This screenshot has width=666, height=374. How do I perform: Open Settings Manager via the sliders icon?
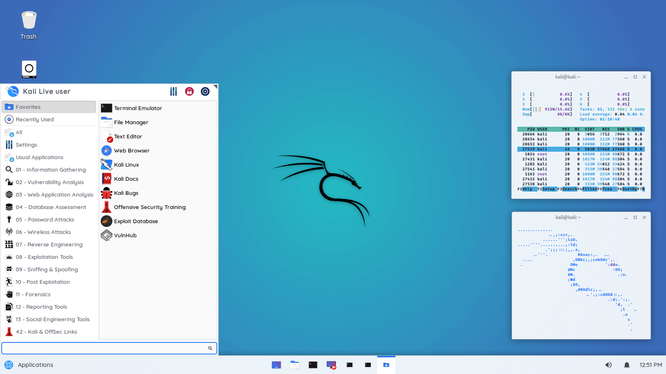coord(174,91)
